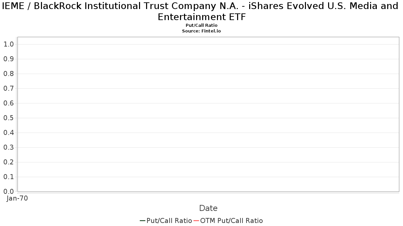Click the 0.3 y-axis label
403x226 pixels.
pos(9,147)
